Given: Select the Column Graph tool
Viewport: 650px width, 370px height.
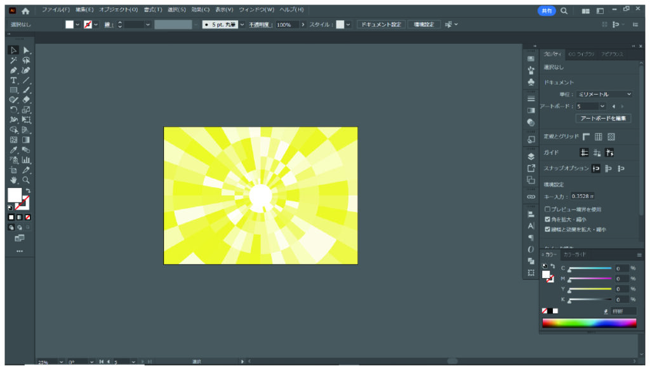Looking at the screenshot, I should pos(26,160).
